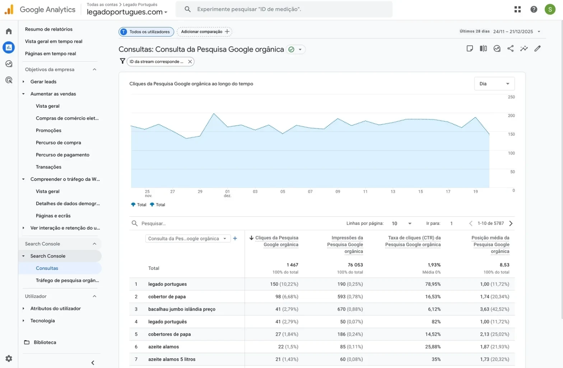The width and height of the screenshot is (563, 368).
Task: Open the Home icon in left rail
Action: [x=9, y=31]
